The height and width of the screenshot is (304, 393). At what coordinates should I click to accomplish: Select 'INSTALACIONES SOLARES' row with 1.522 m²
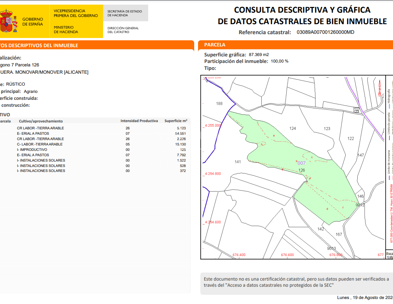point(95,160)
